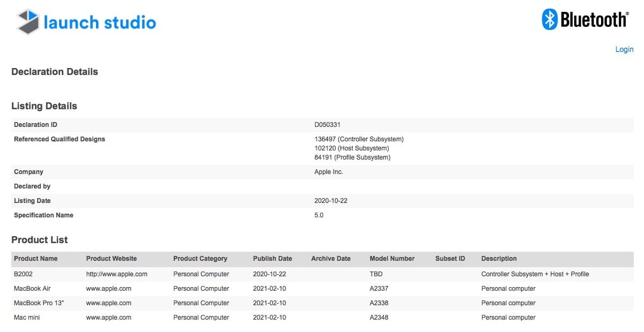Select Personal Computer category in MacBook Air row

coord(201,289)
